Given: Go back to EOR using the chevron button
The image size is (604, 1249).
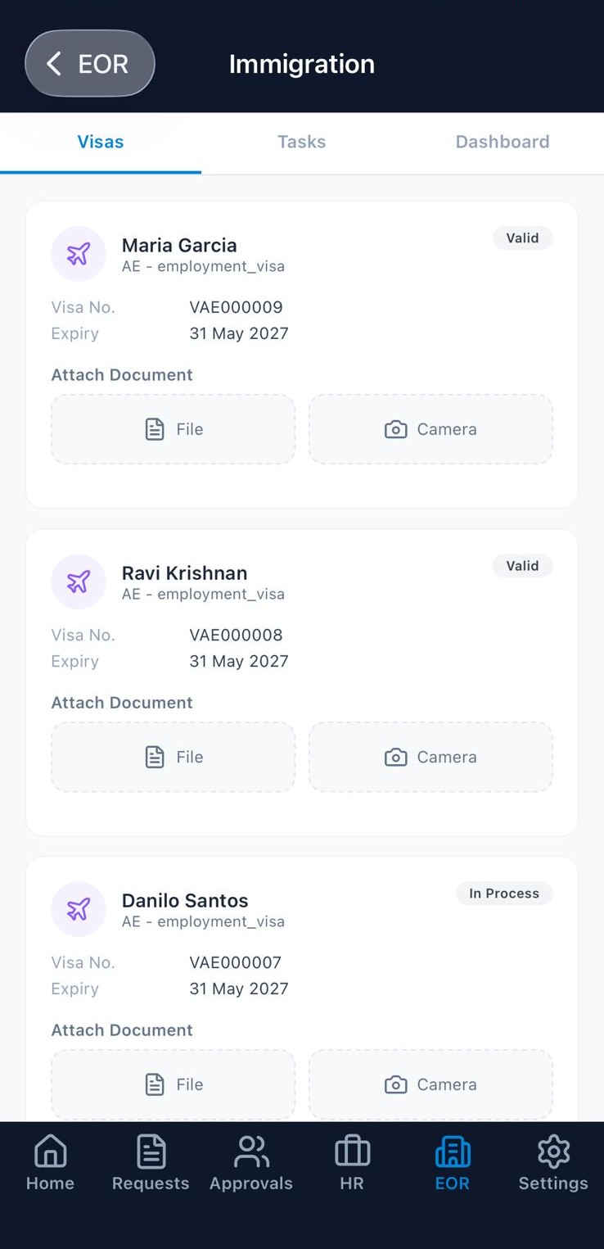Looking at the screenshot, I should (x=90, y=64).
